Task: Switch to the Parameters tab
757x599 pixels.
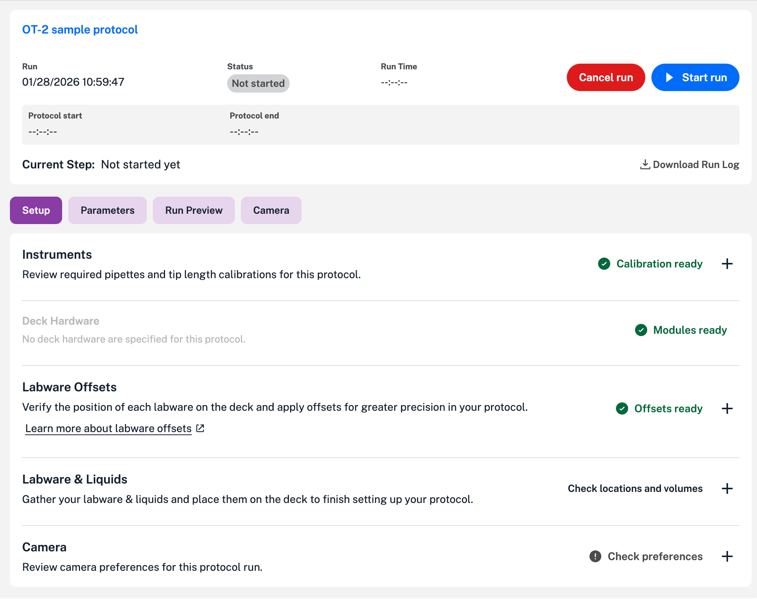Action: [107, 210]
